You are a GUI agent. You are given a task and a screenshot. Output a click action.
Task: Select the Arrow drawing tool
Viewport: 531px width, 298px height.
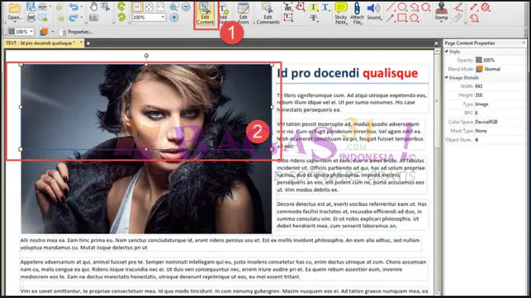(390, 17)
